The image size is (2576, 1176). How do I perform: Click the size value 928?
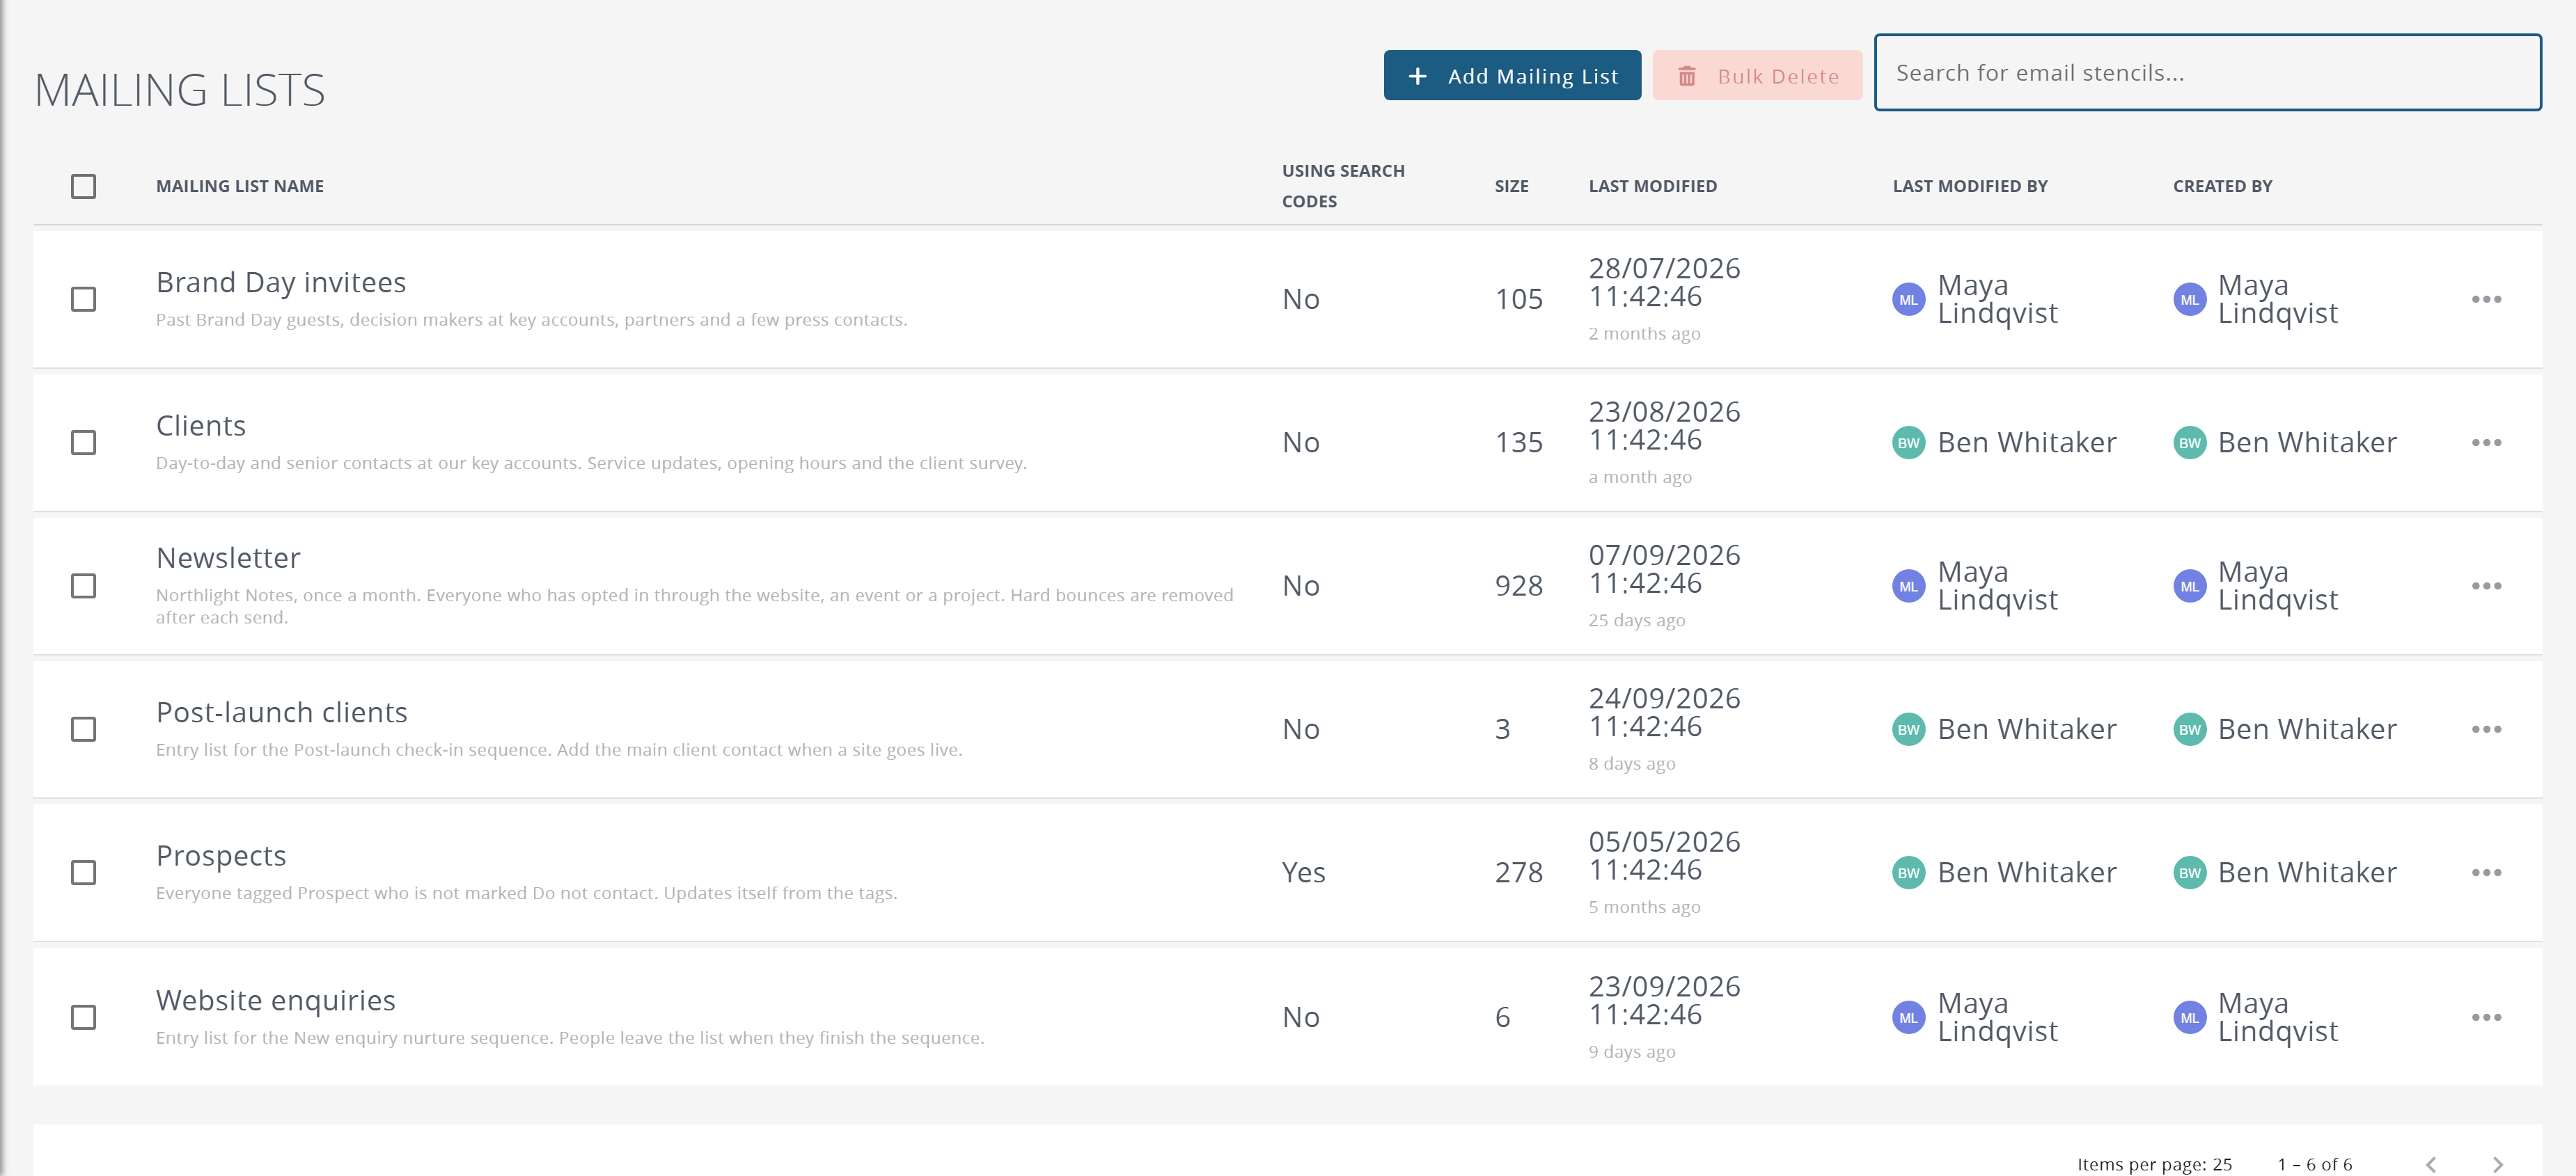(1518, 585)
